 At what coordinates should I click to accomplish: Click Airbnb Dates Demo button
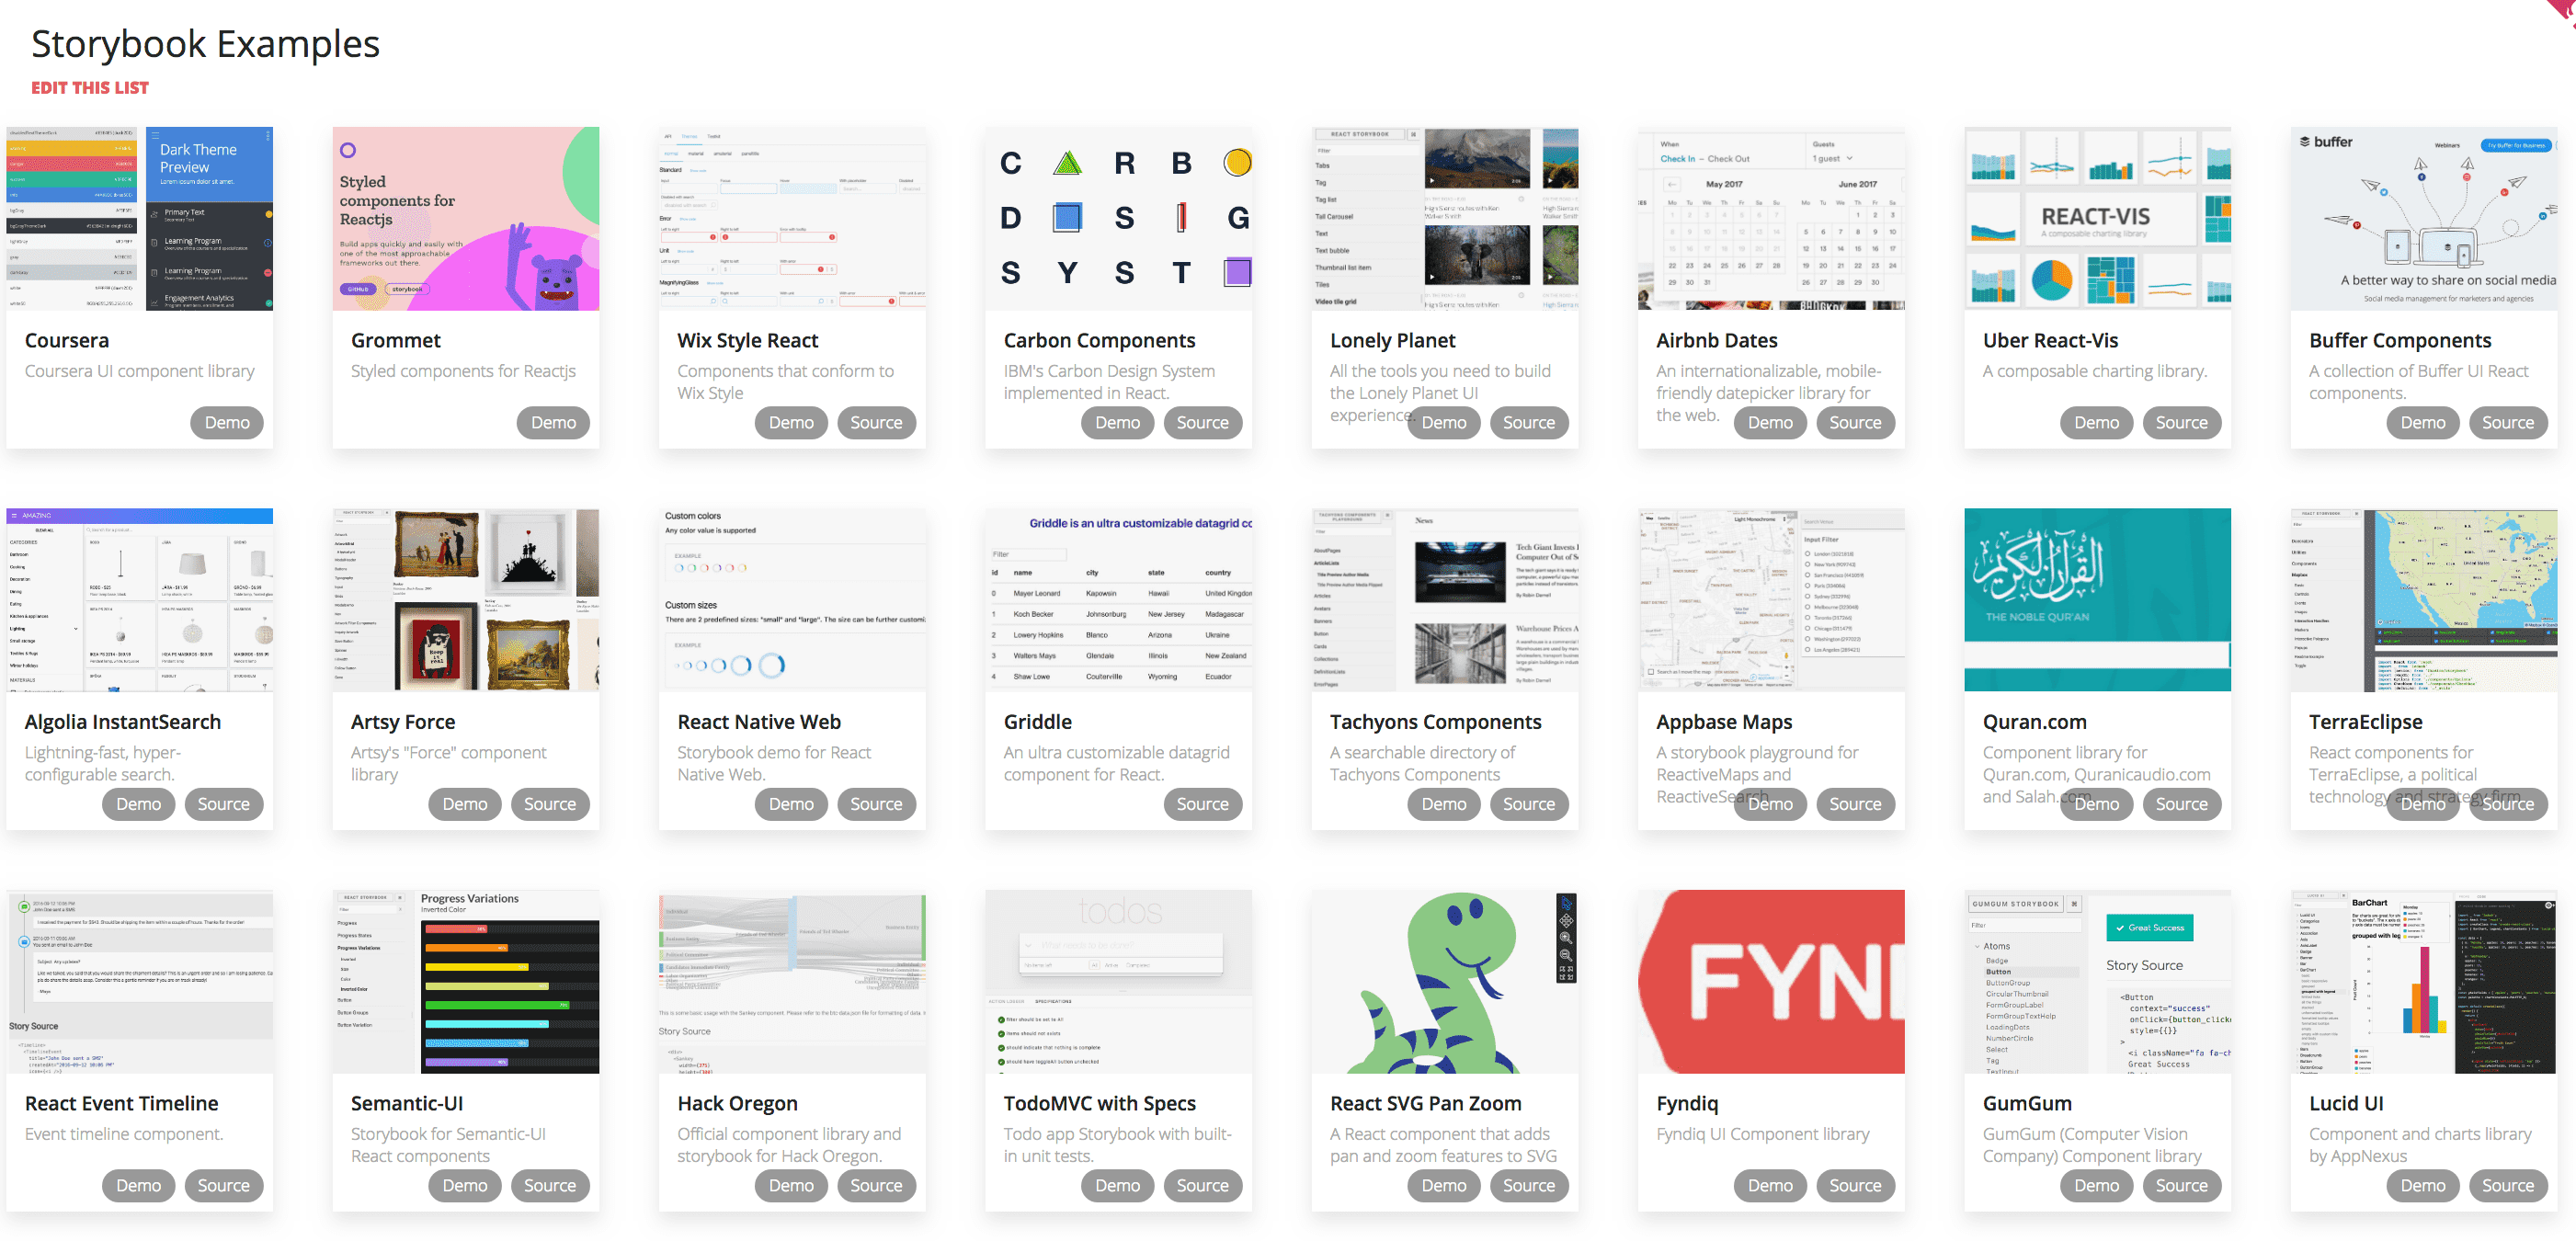tap(1770, 423)
